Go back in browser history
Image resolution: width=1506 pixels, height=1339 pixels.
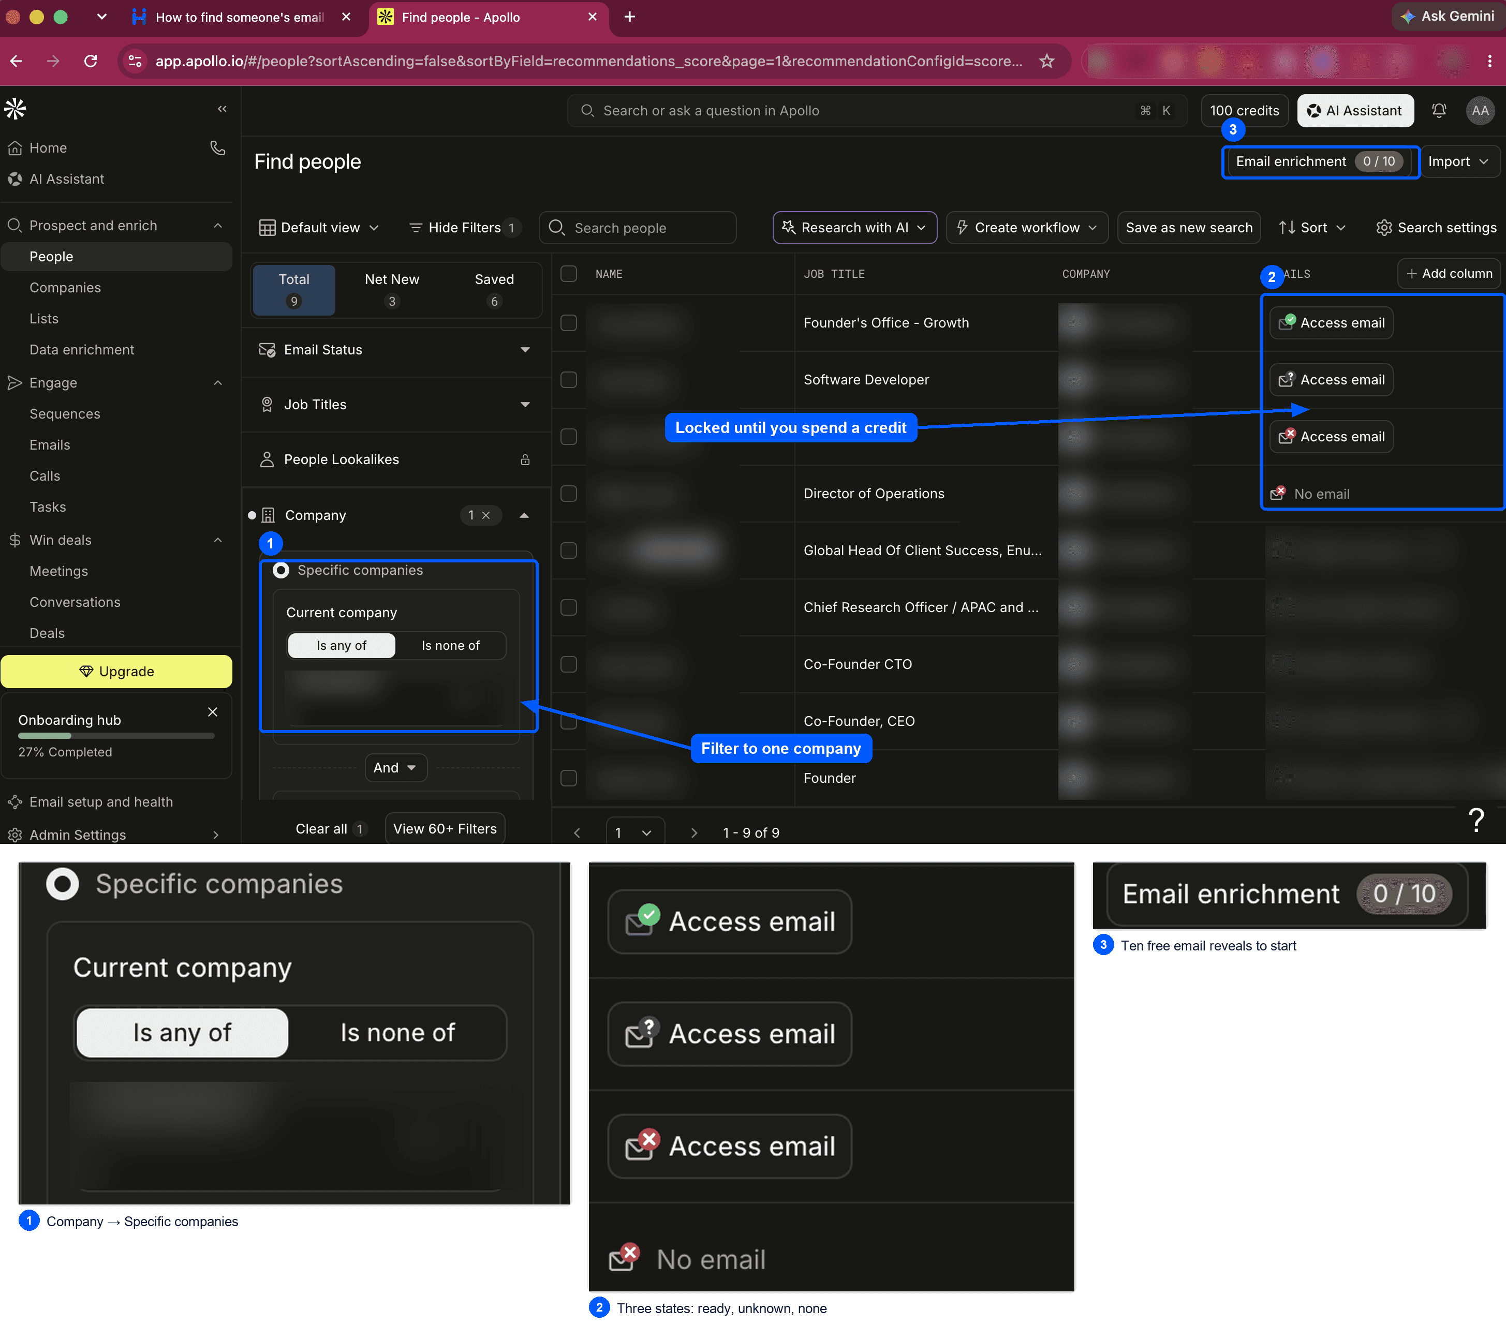[x=16, y=61]
